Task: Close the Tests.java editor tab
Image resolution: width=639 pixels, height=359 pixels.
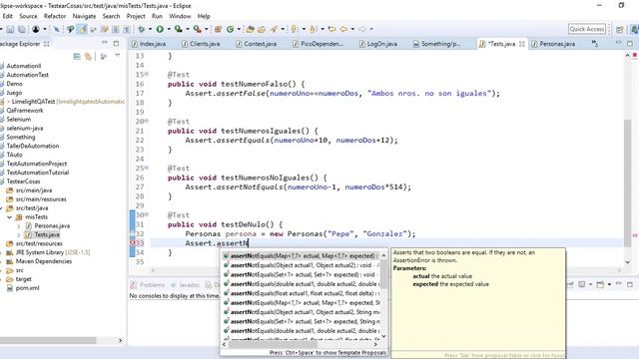Action: (521, 44)
